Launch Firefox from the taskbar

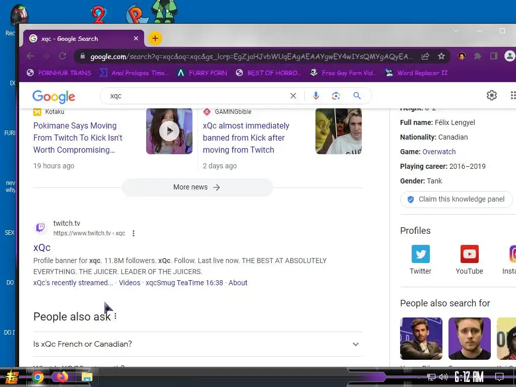point(62,376)
